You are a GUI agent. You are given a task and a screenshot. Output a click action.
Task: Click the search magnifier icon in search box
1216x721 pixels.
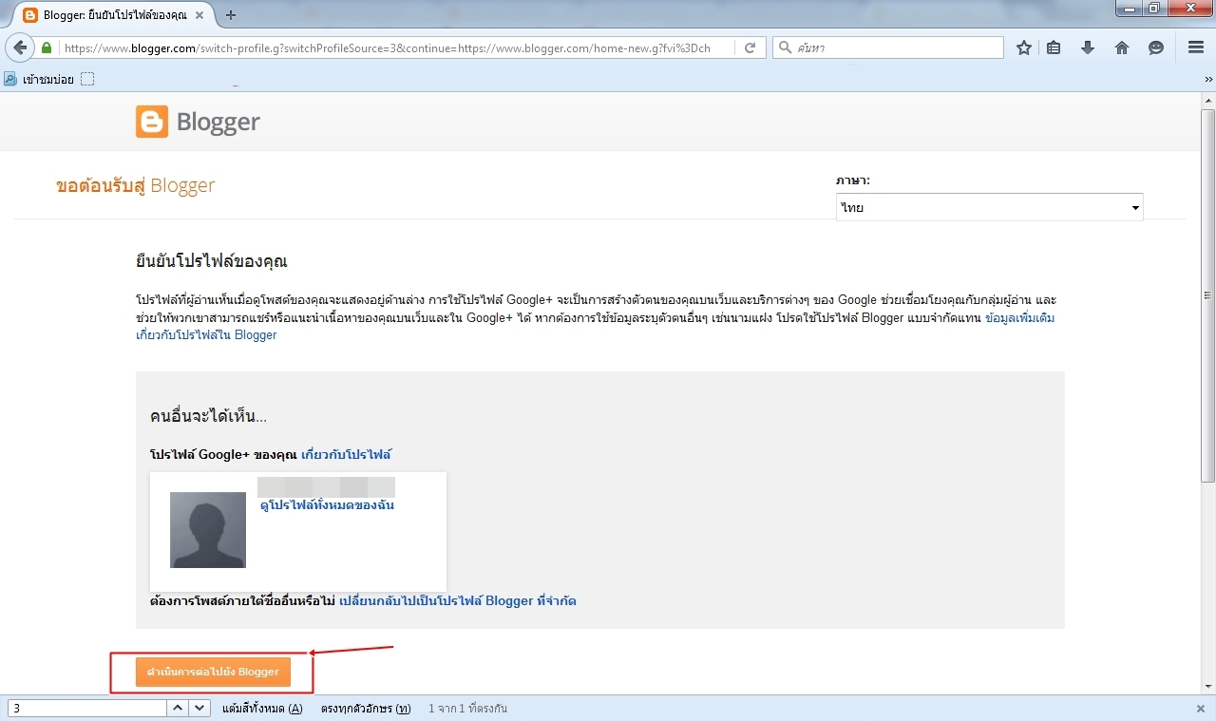(786, 47)
